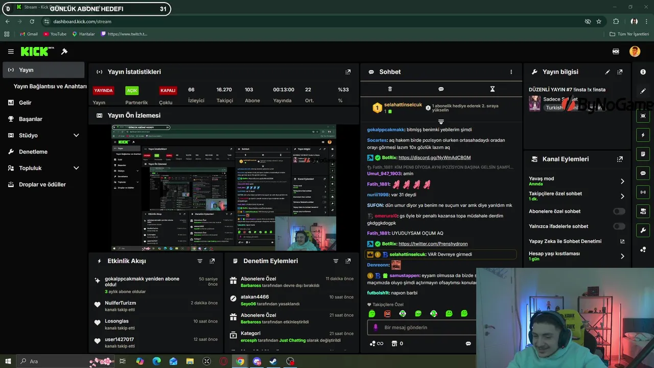Click the lightning bolt icon in right sidebar

point(643,135)
